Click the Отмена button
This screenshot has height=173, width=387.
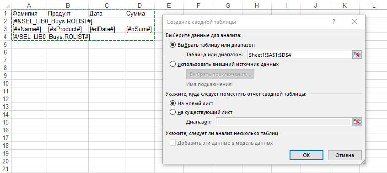344,155
